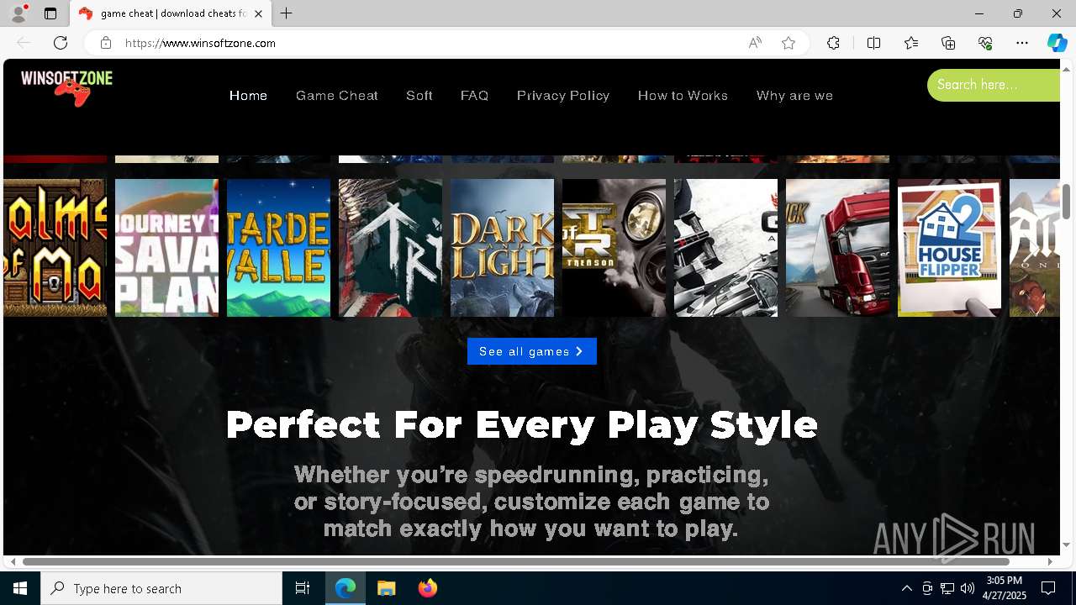The width and height of the screenshot is (1076, 605).
Task: Open the Extensions icon
Action: tap(833, 43)
